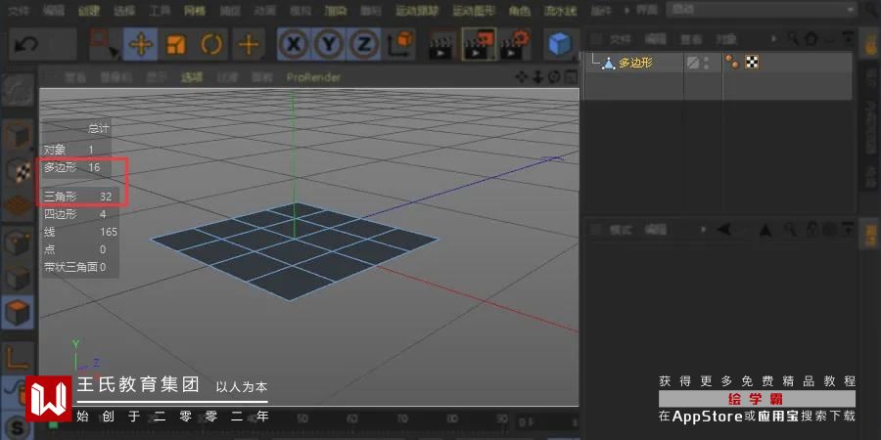Click the Make Editable icon

point(18,92)
